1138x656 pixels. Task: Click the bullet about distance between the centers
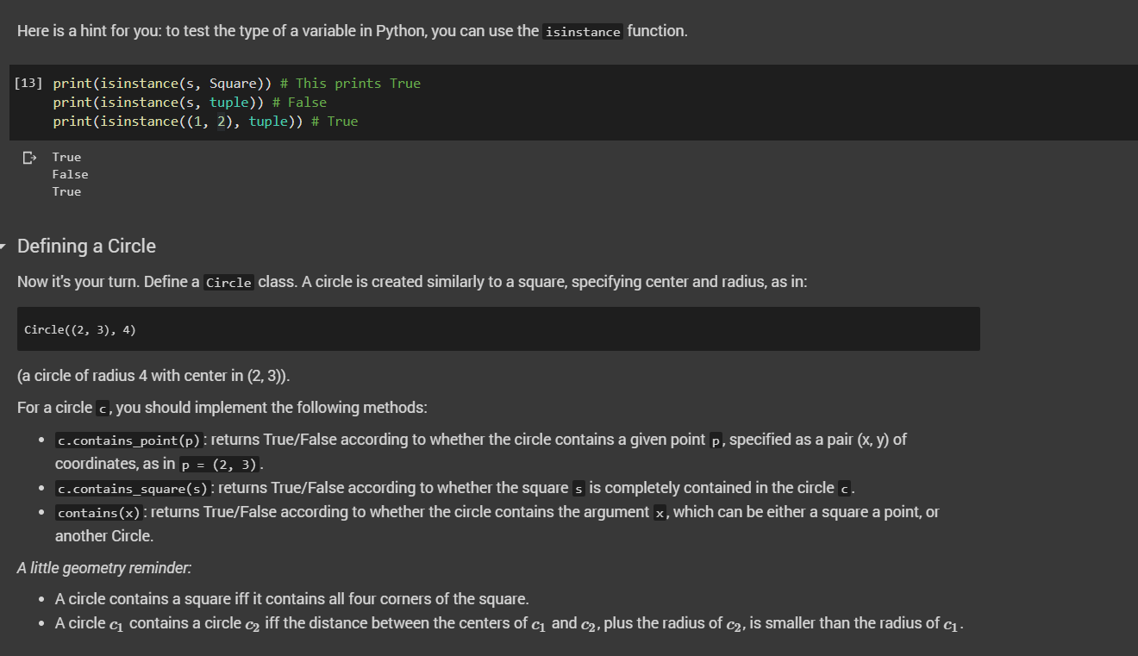click(509, 623)
